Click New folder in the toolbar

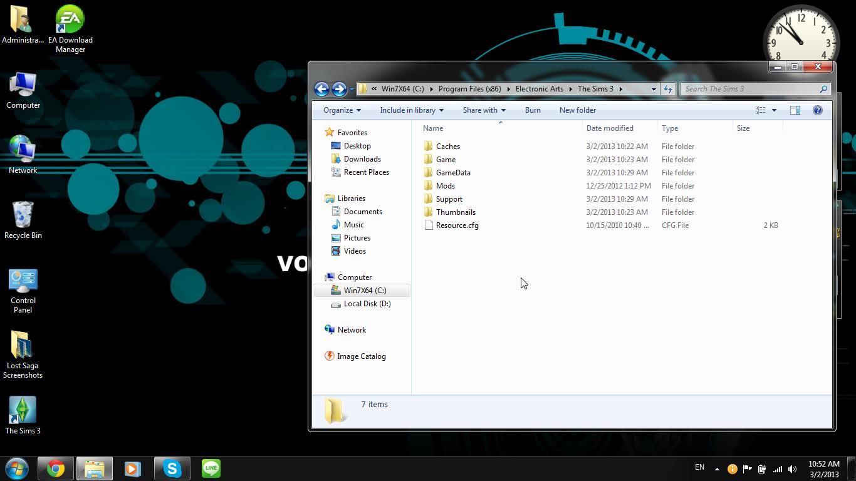(578, 110)
